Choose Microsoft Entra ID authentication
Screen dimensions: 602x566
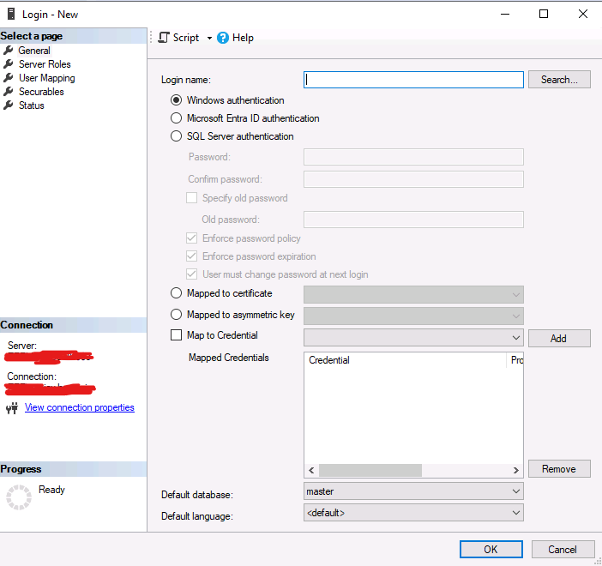177,118
